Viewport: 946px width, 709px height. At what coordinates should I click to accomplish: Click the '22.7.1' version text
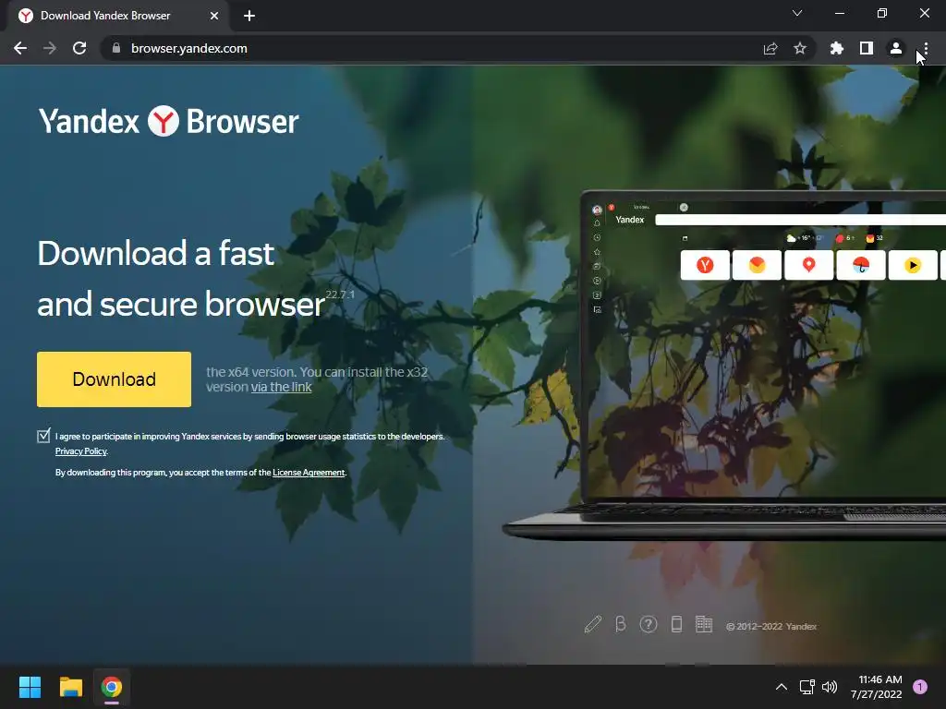[340, 294]
